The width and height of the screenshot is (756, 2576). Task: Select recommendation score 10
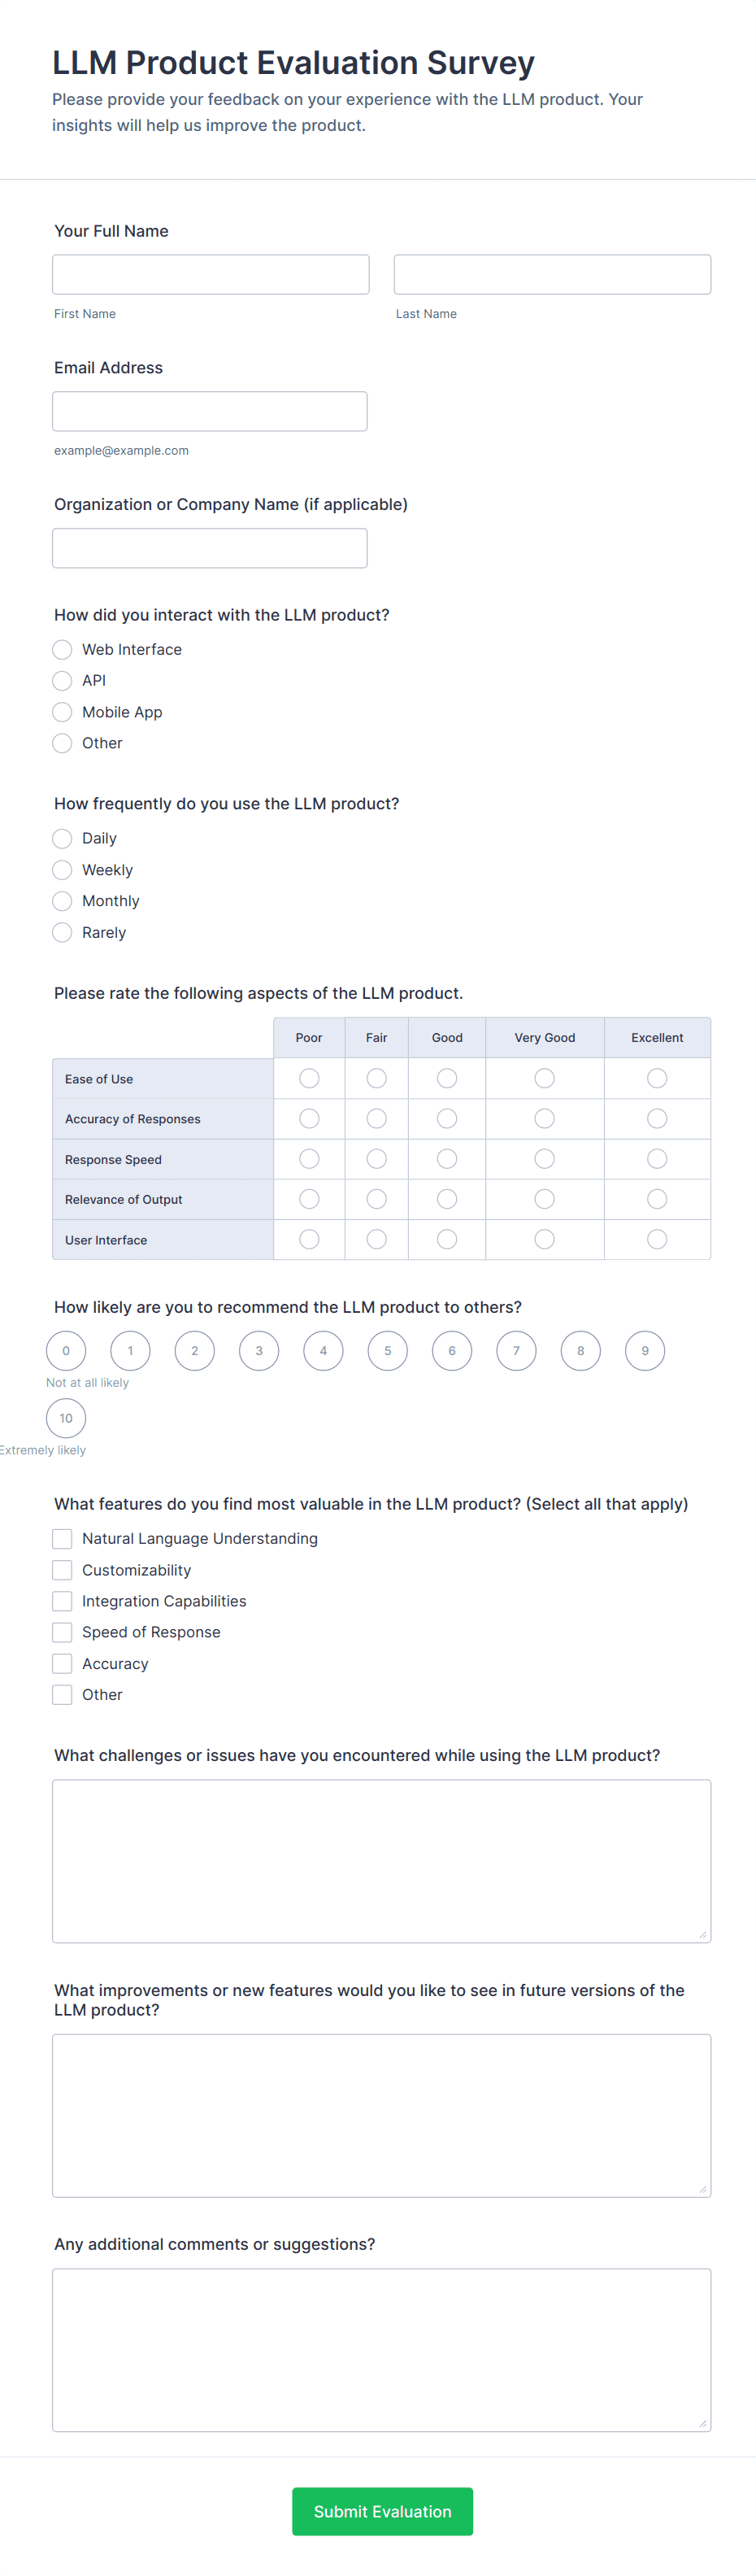point(66,1418)
